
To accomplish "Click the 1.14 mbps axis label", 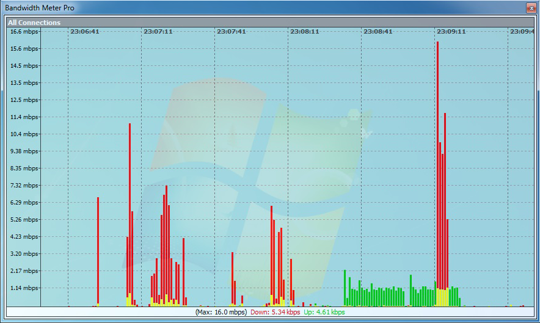I will click(24, 288).
